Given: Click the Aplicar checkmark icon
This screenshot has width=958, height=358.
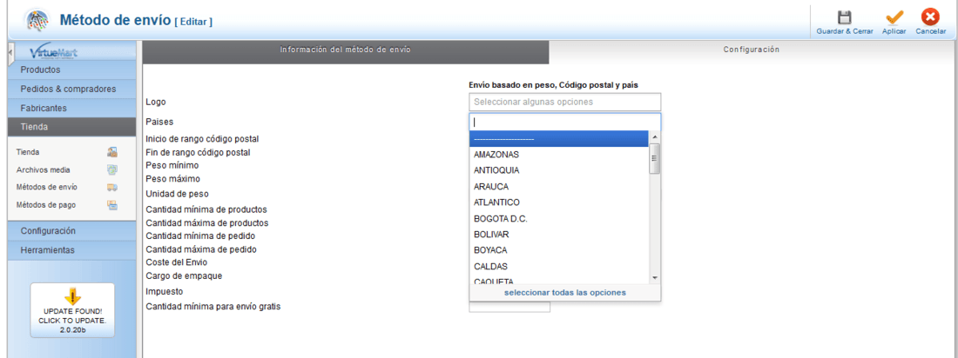Looking at the screenshot, I should [x=894, y=17].
